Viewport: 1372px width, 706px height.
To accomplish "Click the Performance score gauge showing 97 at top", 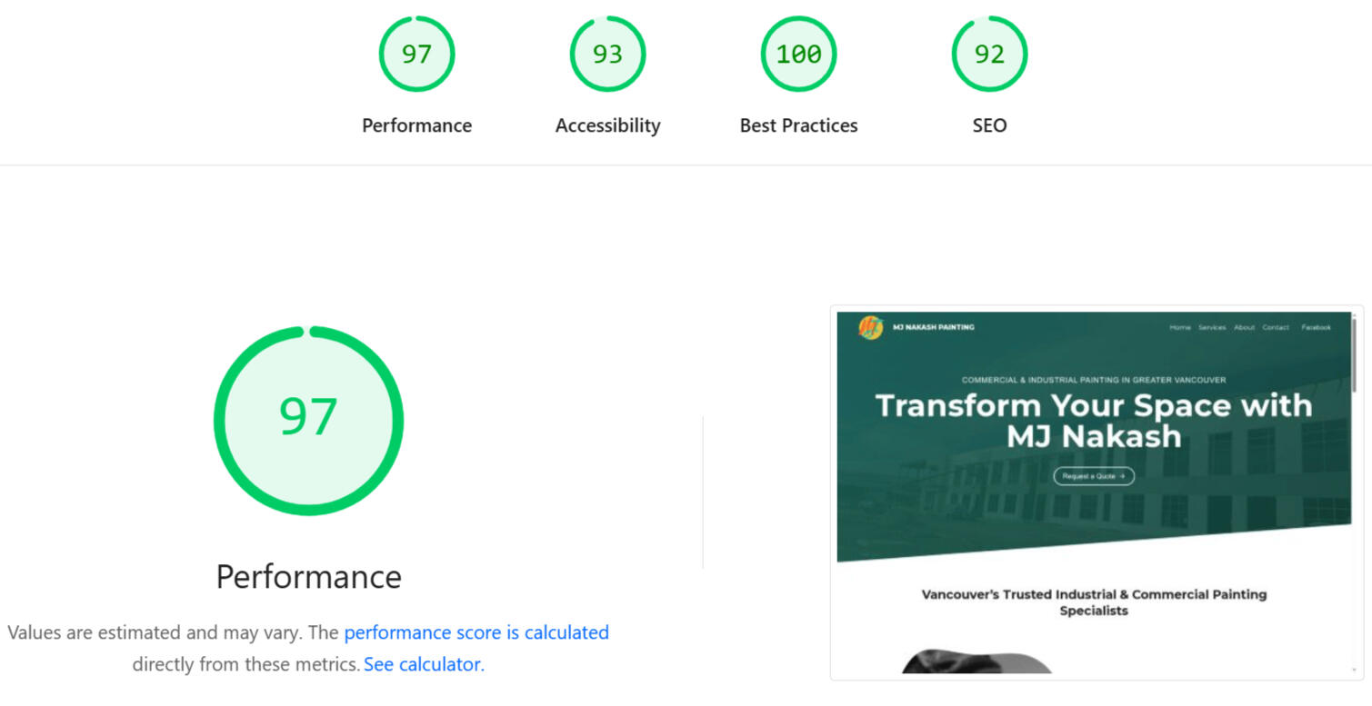I will click(x=416, y=55).
